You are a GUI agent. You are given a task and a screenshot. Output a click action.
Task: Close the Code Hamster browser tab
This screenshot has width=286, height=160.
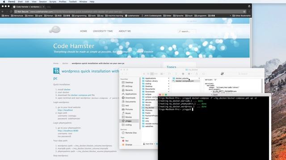[x=44, y=7]
